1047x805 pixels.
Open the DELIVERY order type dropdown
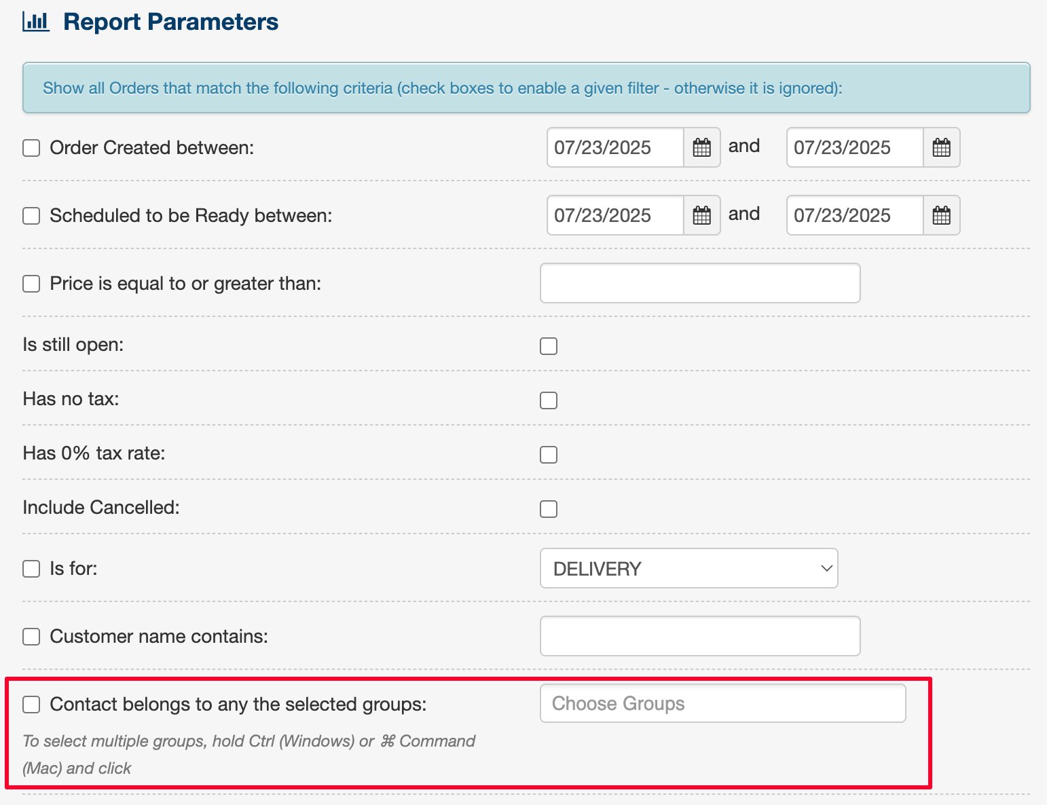tap(689, 568)
